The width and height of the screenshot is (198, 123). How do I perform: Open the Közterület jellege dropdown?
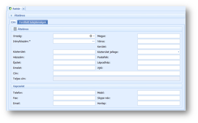pyautogui.click(x=178, y=52)
